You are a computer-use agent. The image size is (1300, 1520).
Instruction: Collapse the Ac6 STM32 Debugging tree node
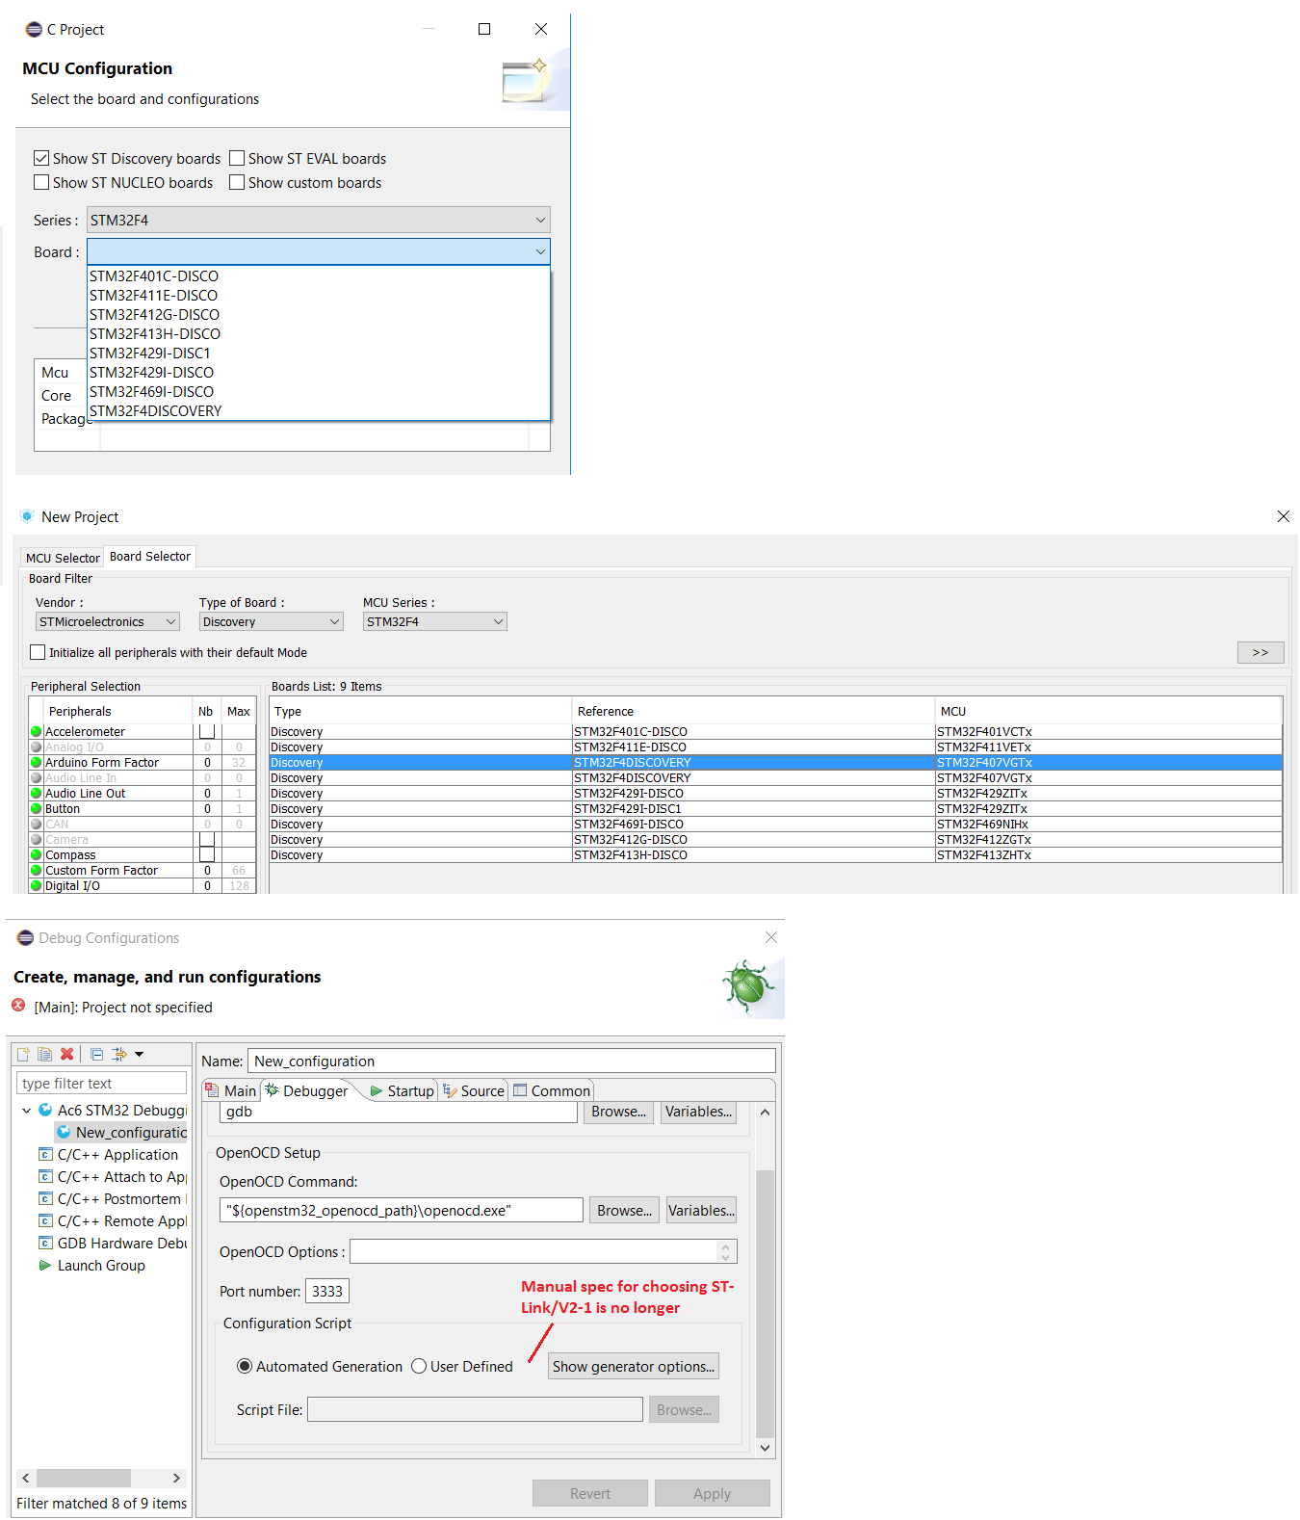[27, 1111]
